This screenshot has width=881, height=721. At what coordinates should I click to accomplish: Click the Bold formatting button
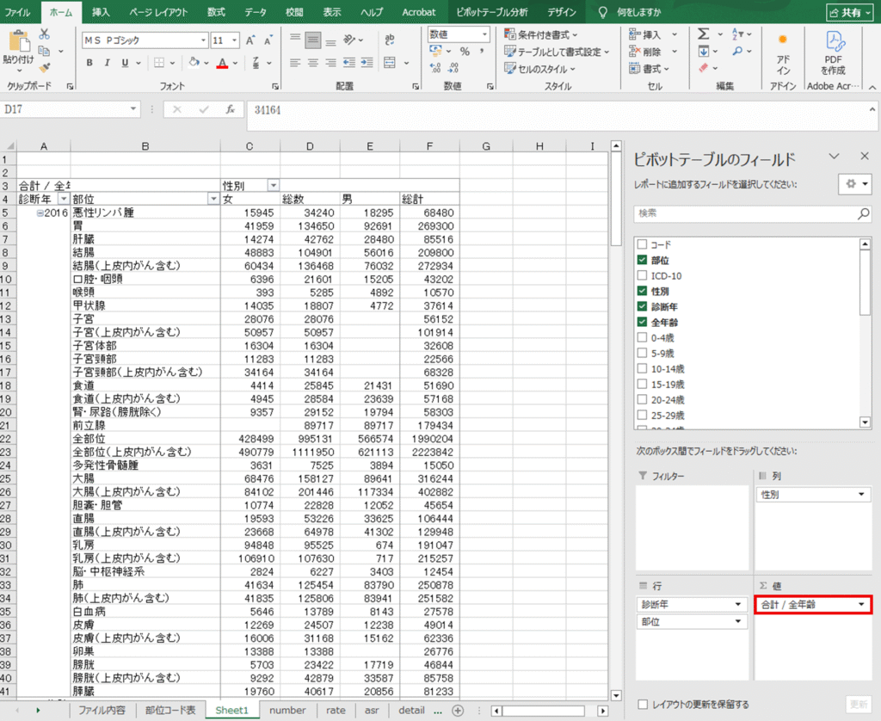click(x=89, y=63)
